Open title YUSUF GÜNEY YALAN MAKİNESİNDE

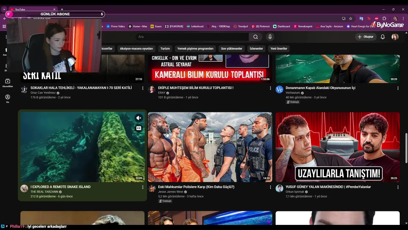(x=328, y=187)
